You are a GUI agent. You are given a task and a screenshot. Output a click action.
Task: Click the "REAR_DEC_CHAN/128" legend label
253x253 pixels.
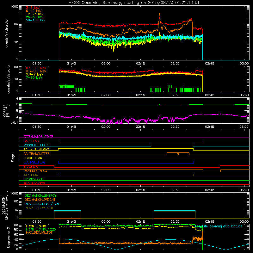click(42, 204)
